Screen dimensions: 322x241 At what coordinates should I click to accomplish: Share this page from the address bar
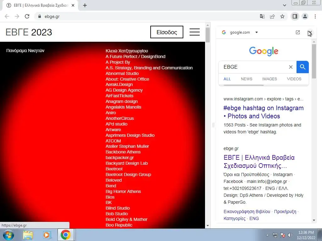272,16
